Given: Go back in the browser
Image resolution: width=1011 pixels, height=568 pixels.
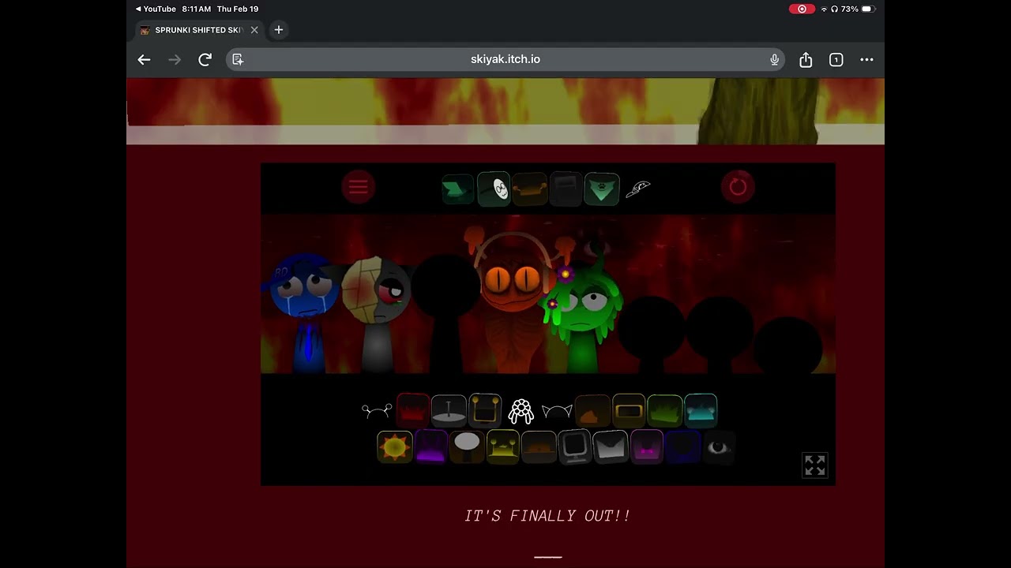Looking at the screenshot, I should tap(144, 59).
